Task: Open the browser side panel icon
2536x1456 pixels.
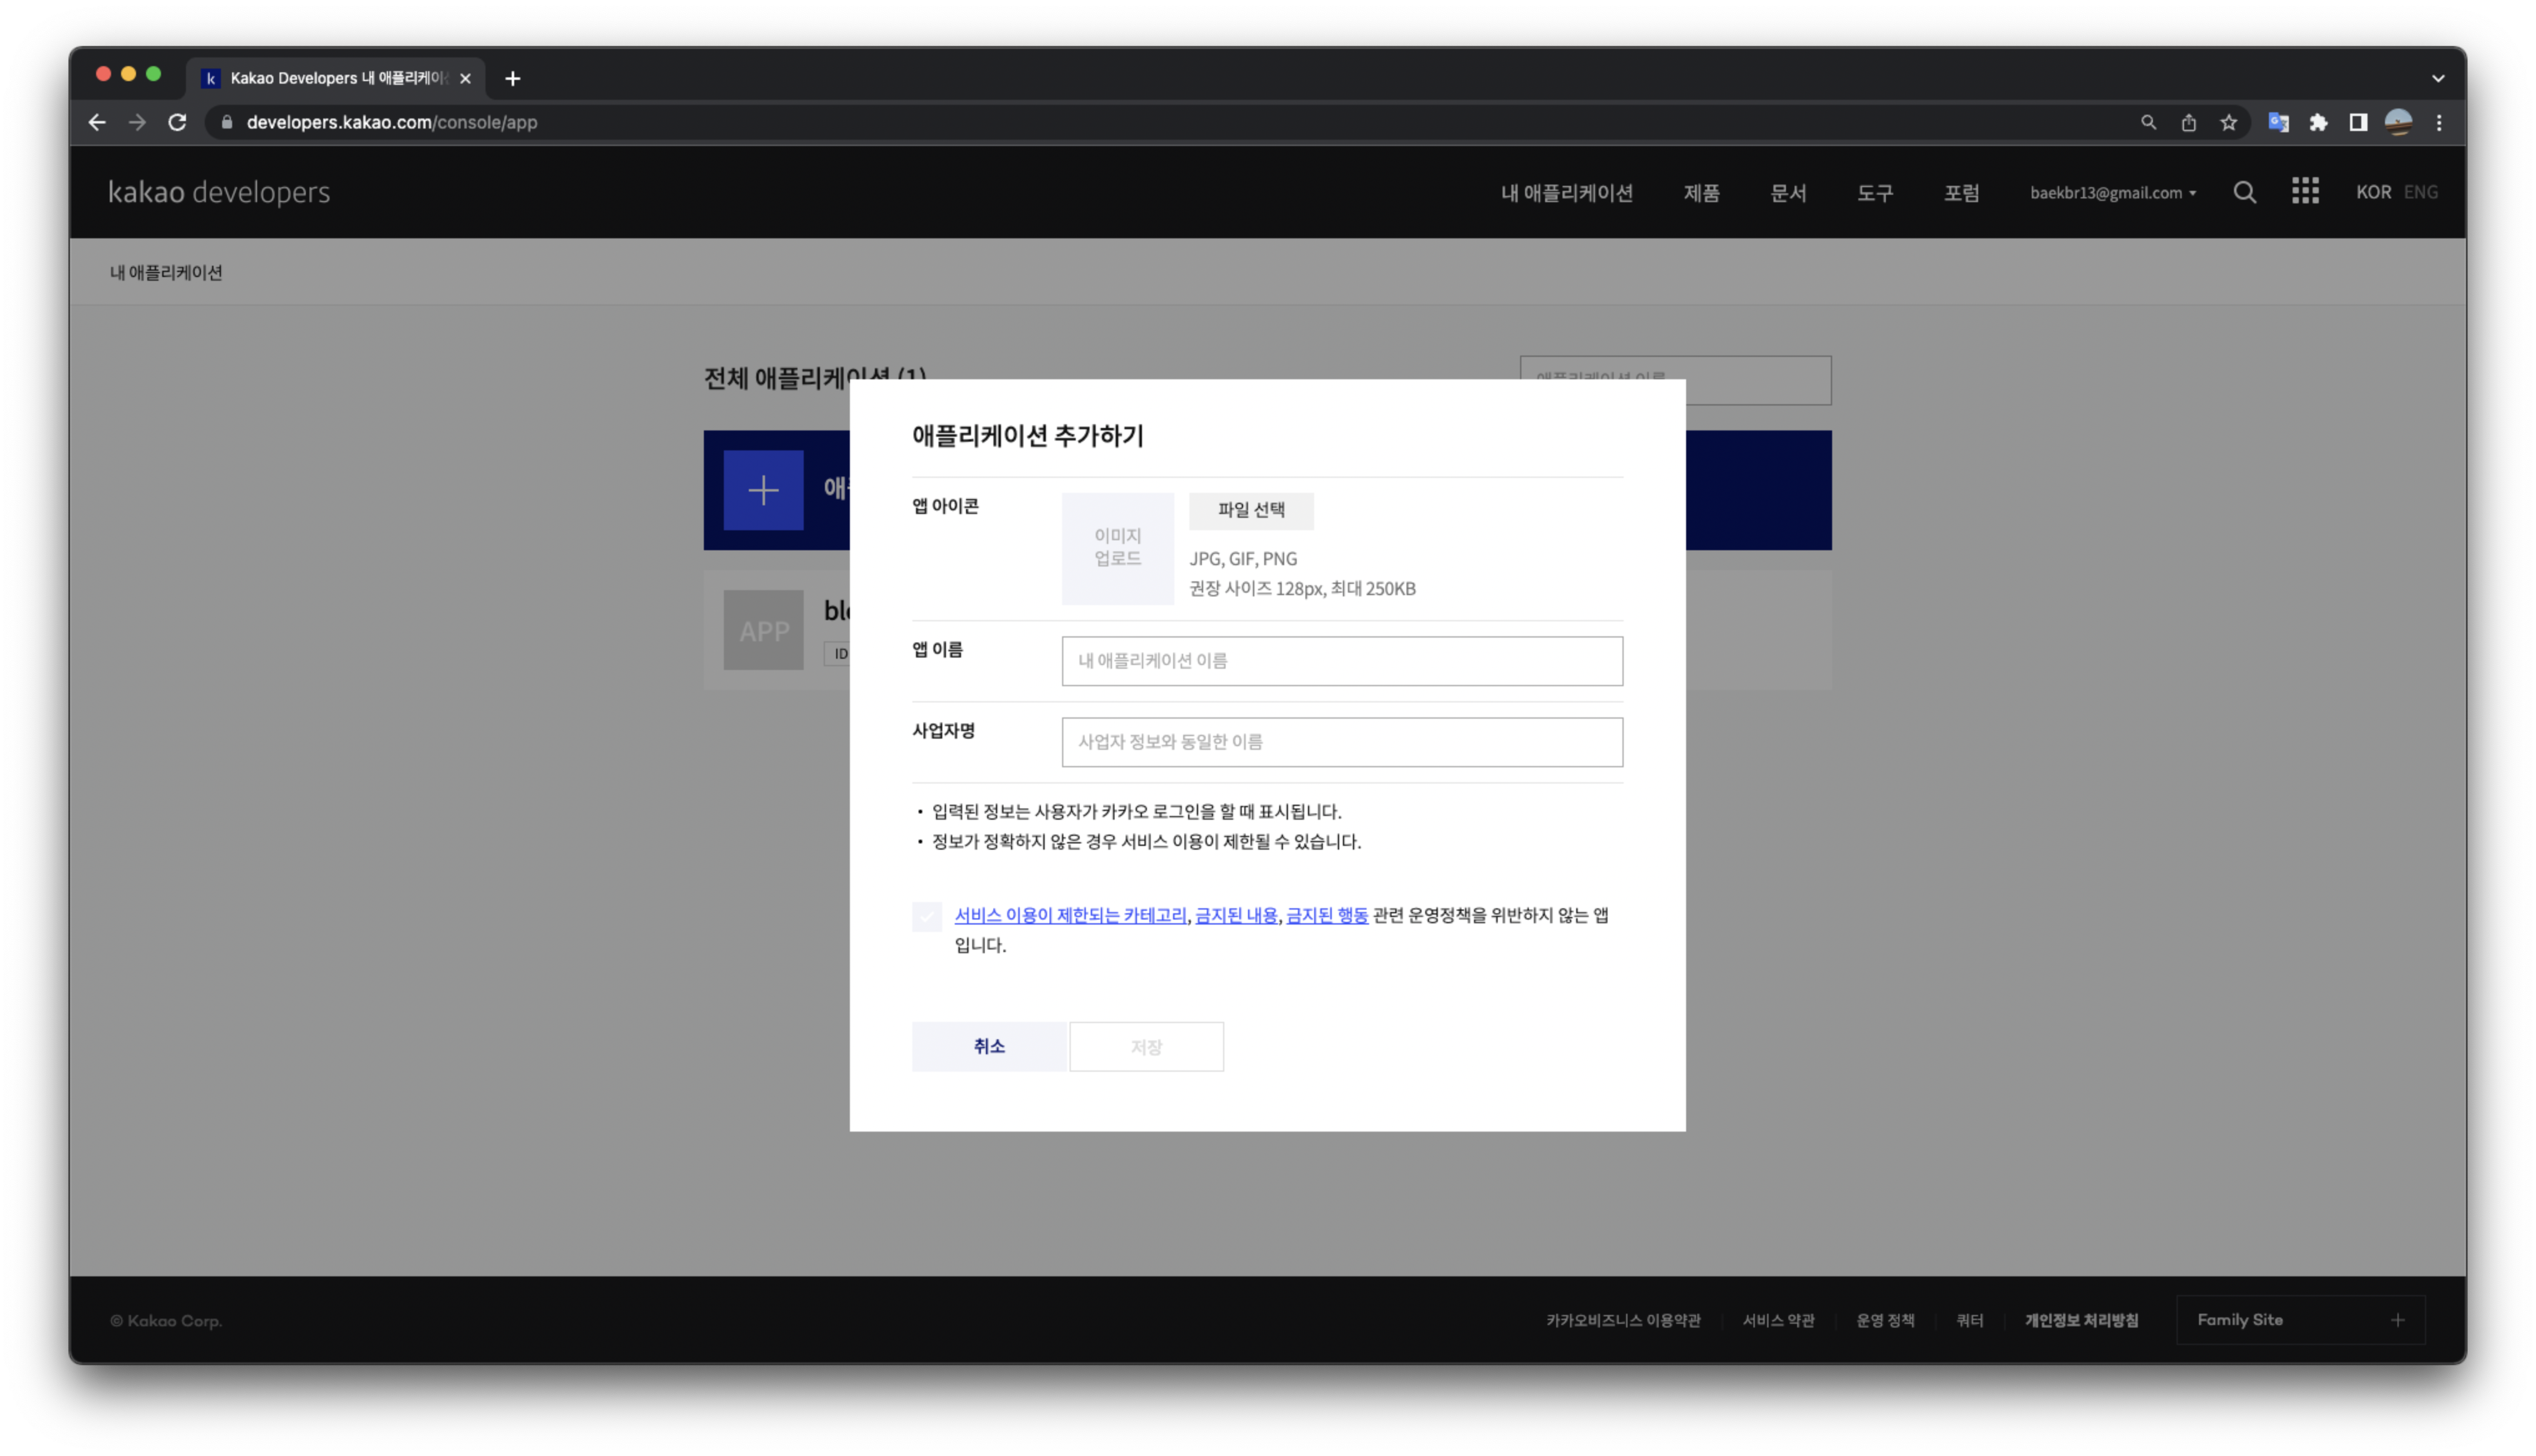Action: [x=2357, y=122]
